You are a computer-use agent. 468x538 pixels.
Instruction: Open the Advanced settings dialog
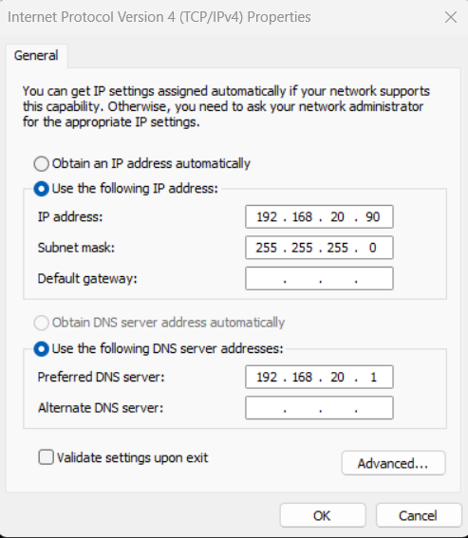tap(394, 463)
